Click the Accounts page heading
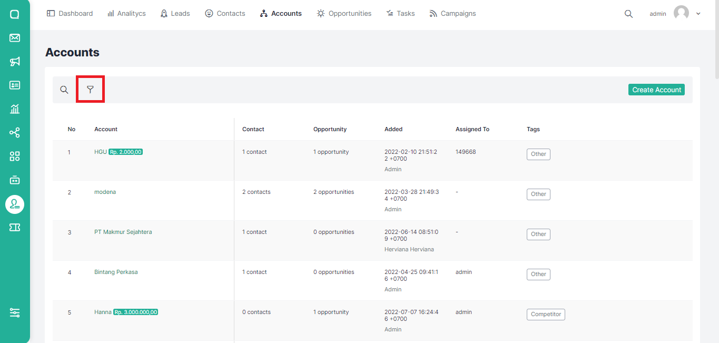This screenshot has width=719, height=343. (x=72, y=52)
